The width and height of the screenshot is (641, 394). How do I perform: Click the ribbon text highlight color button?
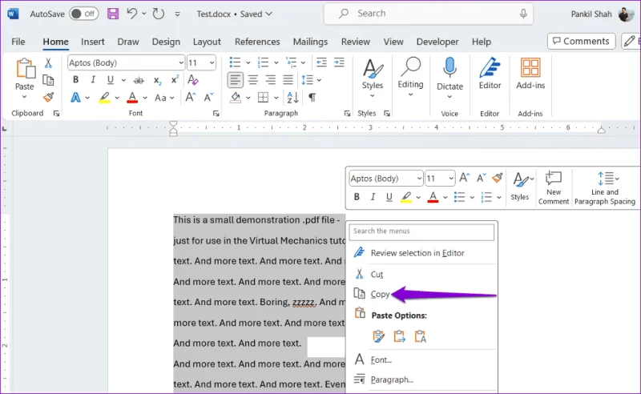(104, 98)
